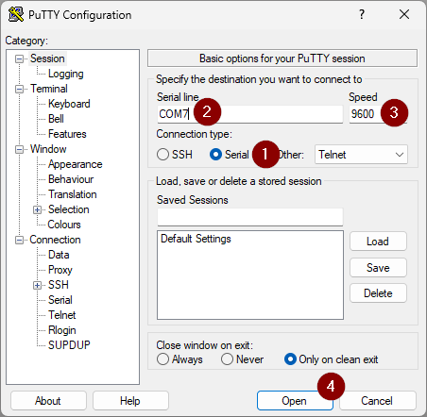This screenshot has height=417, width=427.
Task: Collapse the Session tree node
Action: coord(19,58)
